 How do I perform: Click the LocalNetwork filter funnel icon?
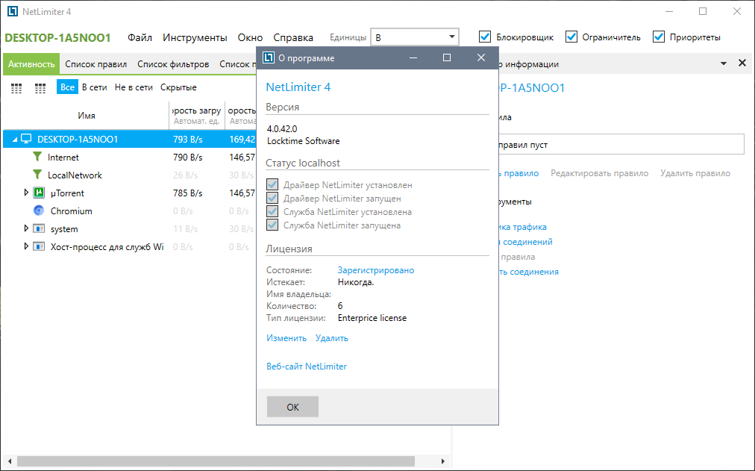point(37,175)
